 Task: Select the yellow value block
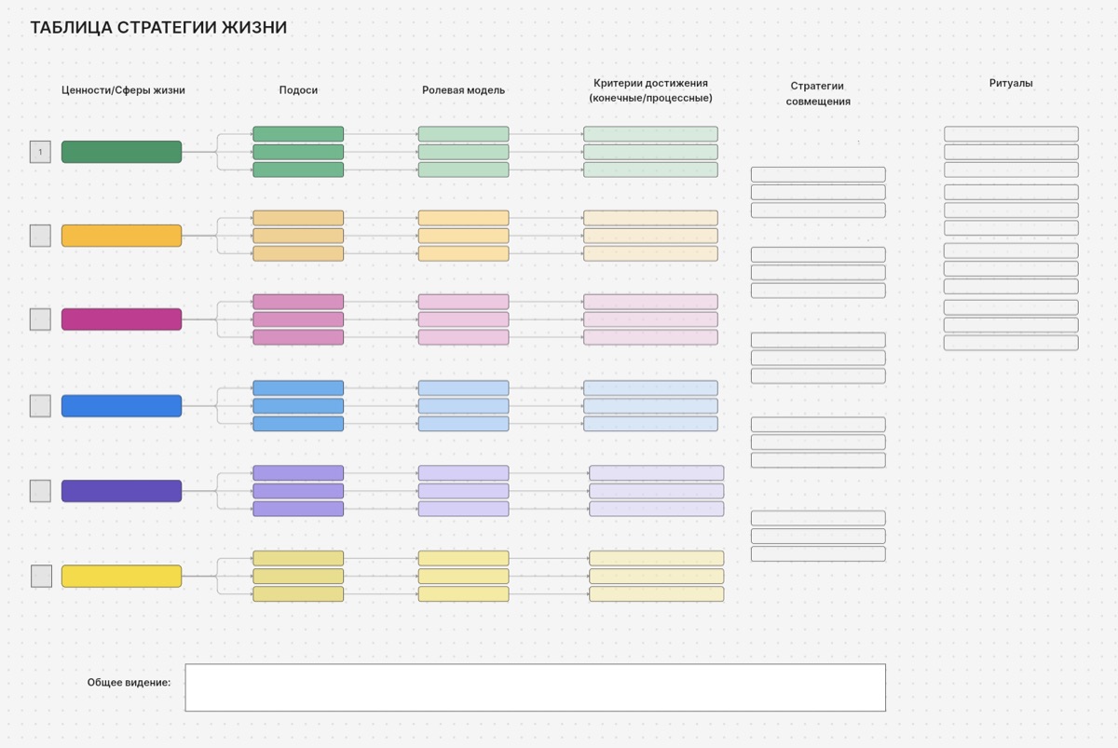pyautogui.click(x=121, y=576)
